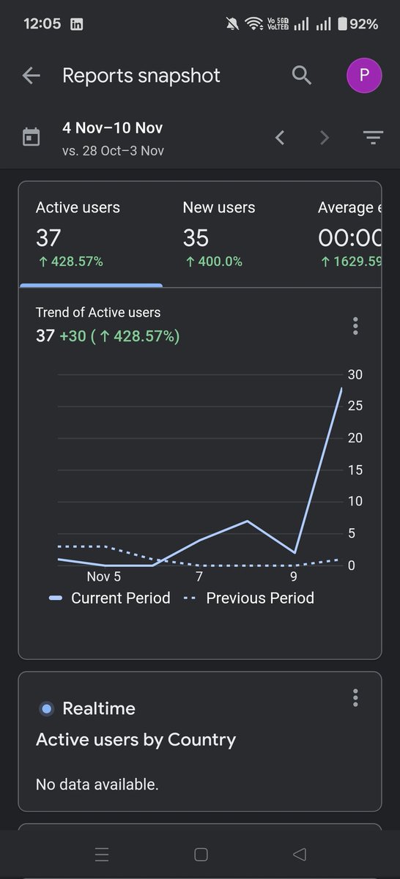Go to previous date range chevron
The width and height of the screenshot is (400, 879).
click(280, 137)
